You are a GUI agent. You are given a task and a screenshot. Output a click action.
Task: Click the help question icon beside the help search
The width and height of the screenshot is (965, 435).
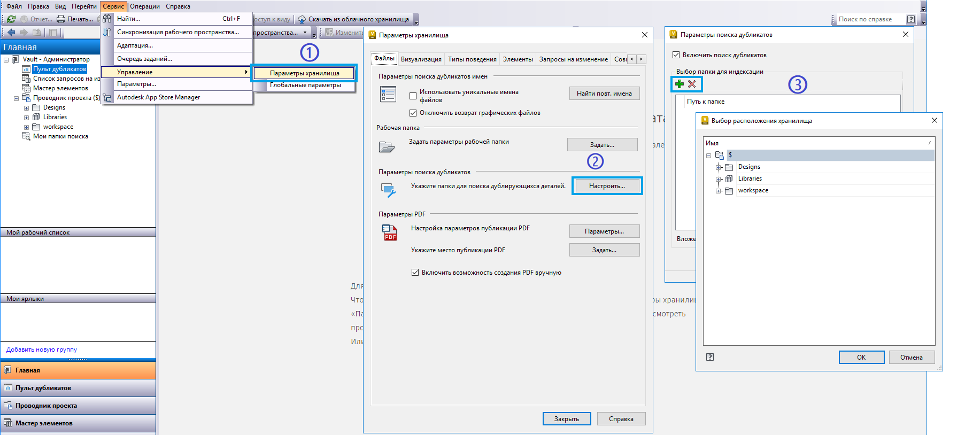pos(911,19)
